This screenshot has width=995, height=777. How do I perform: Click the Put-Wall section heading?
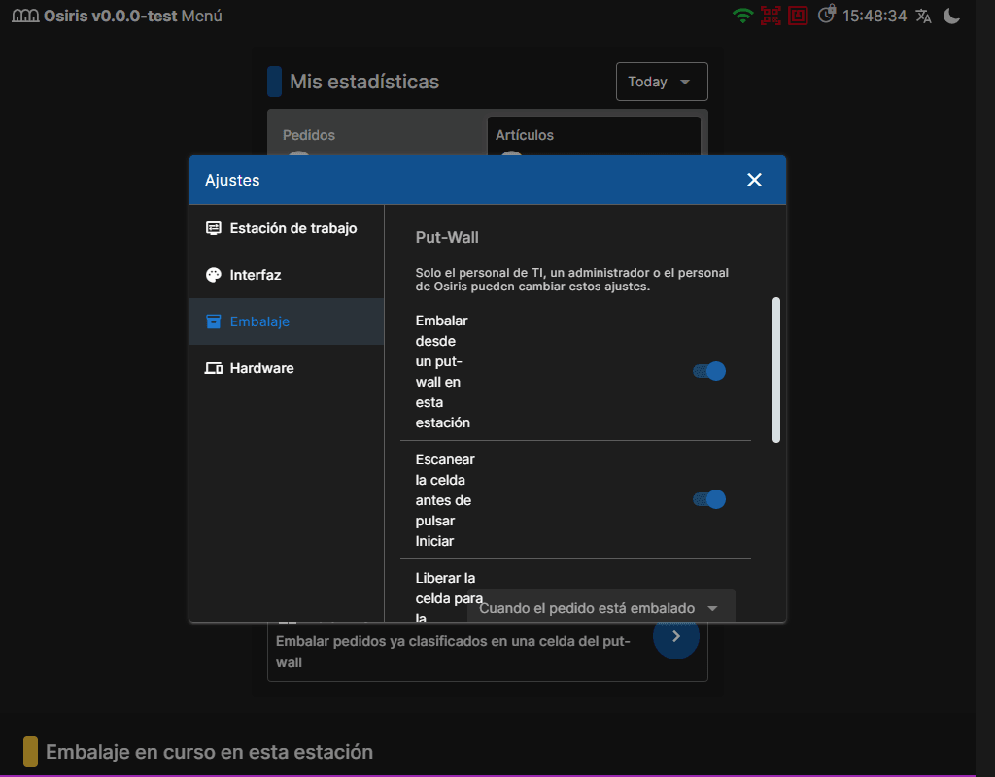tap(447, 237)
